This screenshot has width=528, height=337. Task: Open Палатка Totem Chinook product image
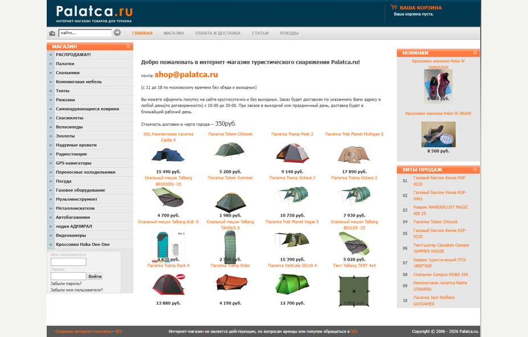pyautogui.click(x=230, y=150)
